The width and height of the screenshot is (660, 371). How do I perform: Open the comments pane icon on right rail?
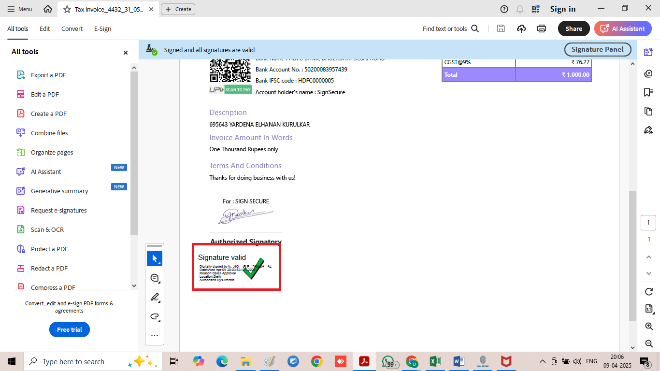648,73
